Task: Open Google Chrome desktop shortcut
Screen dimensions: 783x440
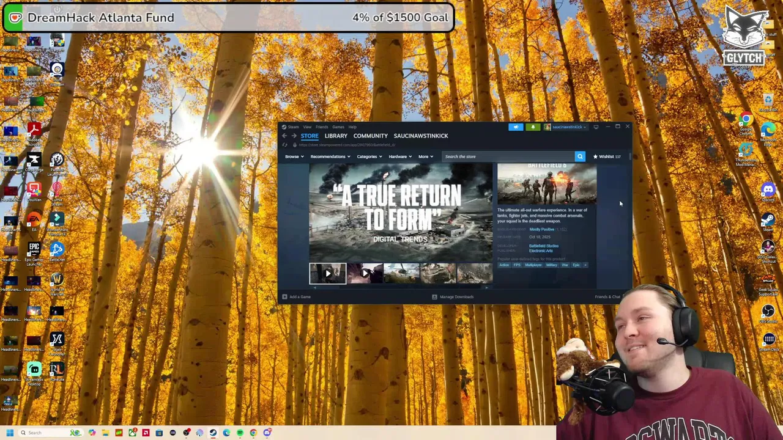Action: click(745, 120)
